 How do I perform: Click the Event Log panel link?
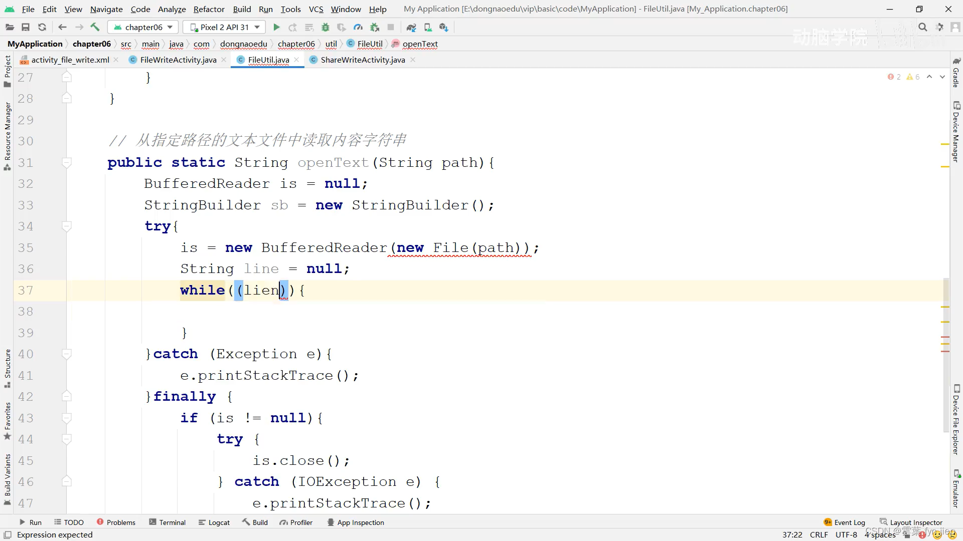849,522
